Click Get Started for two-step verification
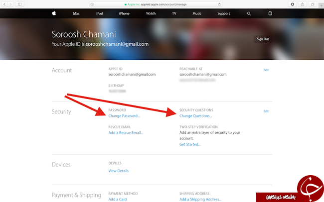Screen dimensions: 324x202 coord(190,144)
